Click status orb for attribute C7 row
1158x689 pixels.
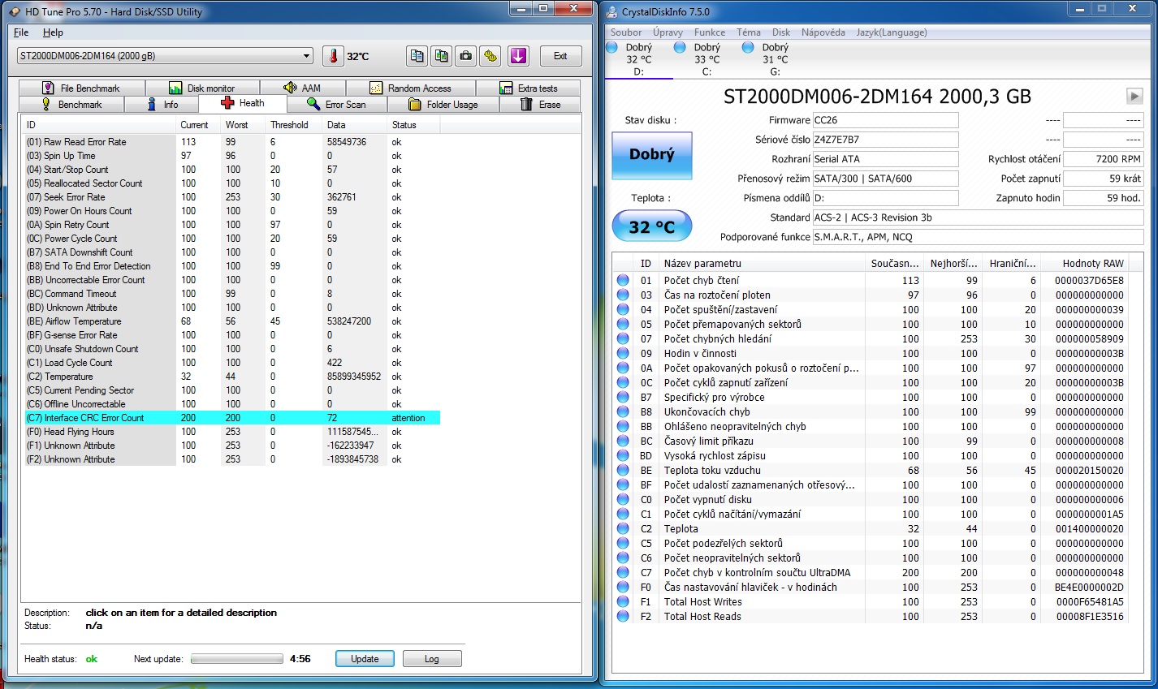pos(623,572)
